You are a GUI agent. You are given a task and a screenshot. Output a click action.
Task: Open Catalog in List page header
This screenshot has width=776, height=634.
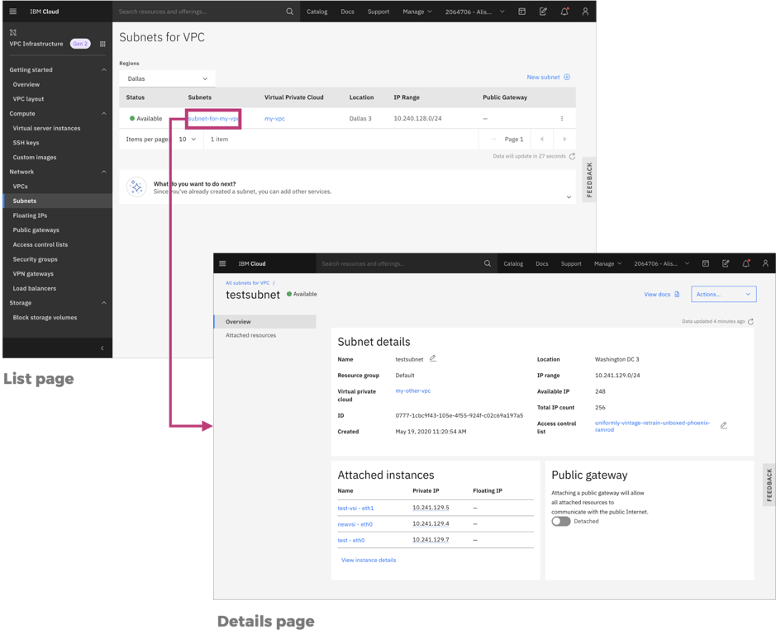tap(317, 12)
